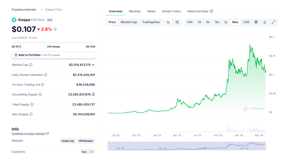Click the Add to Portfolio star icon
This screenshot has height=154, width=284.
point(16,55)
